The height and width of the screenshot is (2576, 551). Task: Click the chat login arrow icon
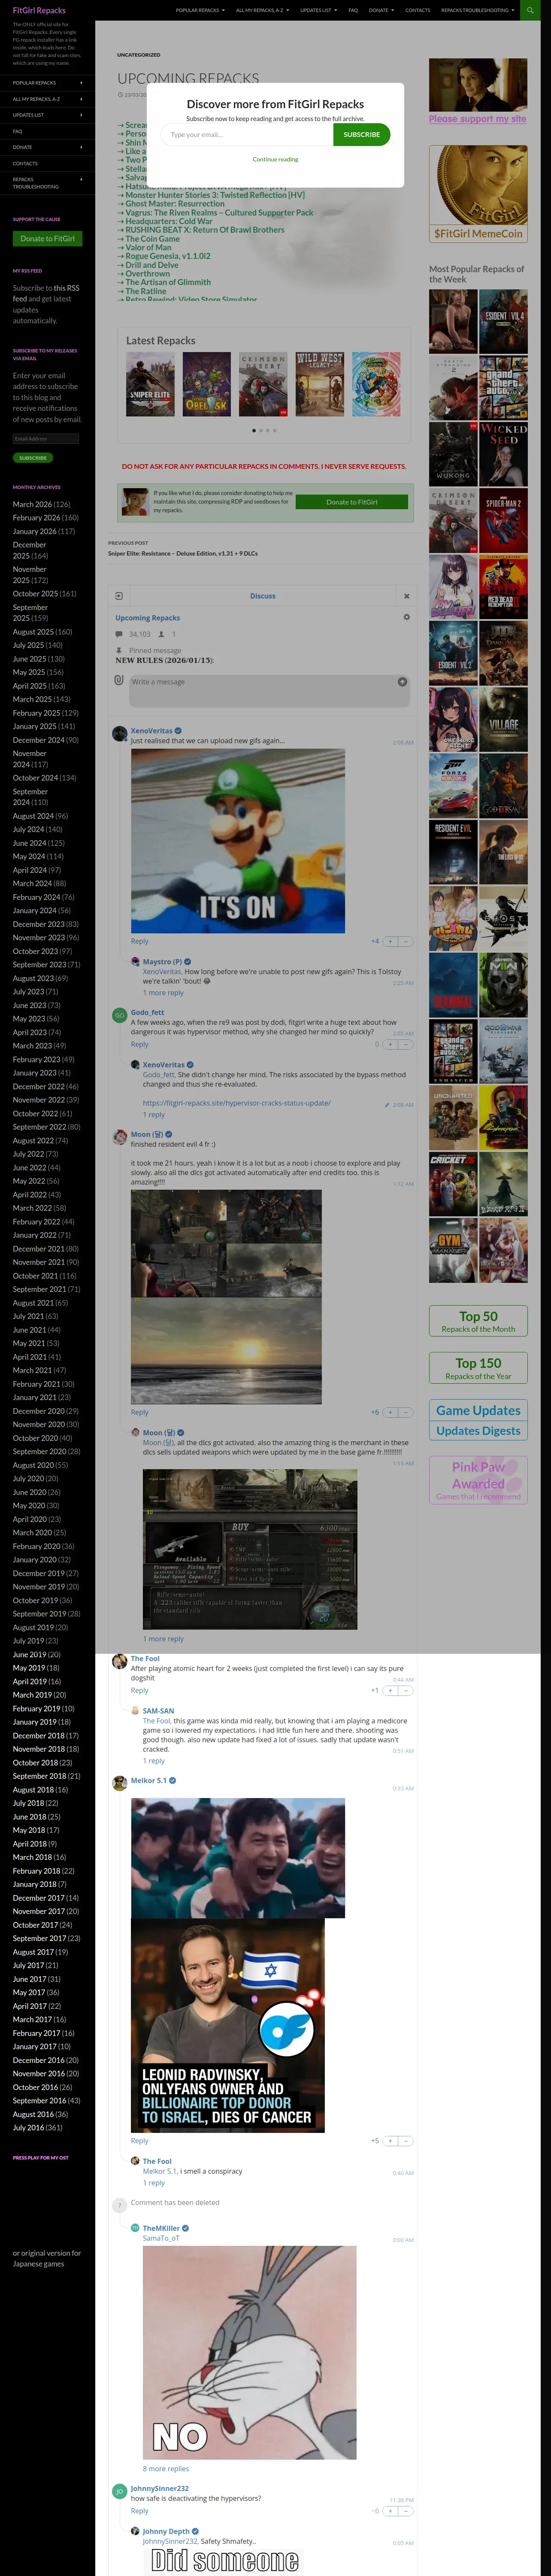click(x=119, y=596)
